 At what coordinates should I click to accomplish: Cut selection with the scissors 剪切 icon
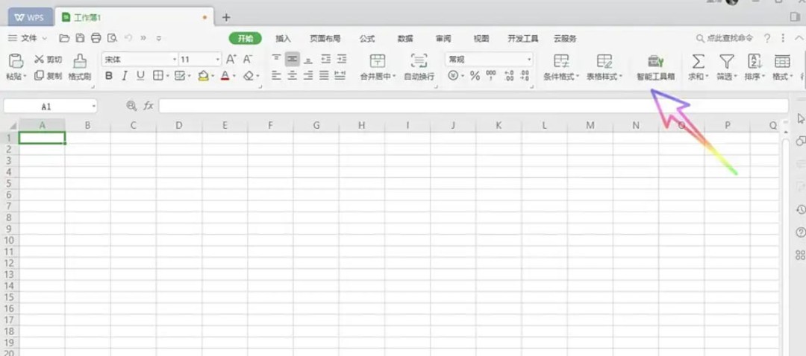[49, 60]
